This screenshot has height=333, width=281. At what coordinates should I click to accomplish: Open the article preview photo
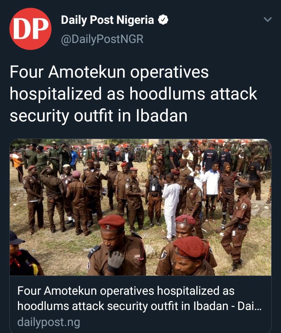click(140, 207)
